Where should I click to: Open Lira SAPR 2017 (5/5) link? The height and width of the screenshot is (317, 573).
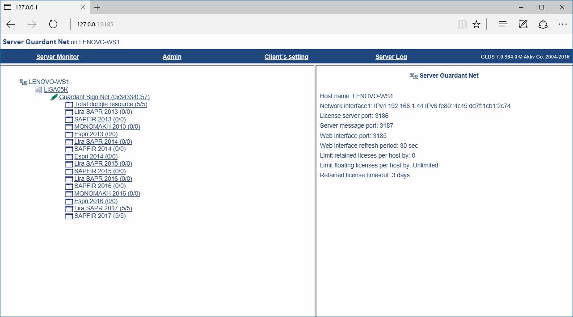click(103, 209)
